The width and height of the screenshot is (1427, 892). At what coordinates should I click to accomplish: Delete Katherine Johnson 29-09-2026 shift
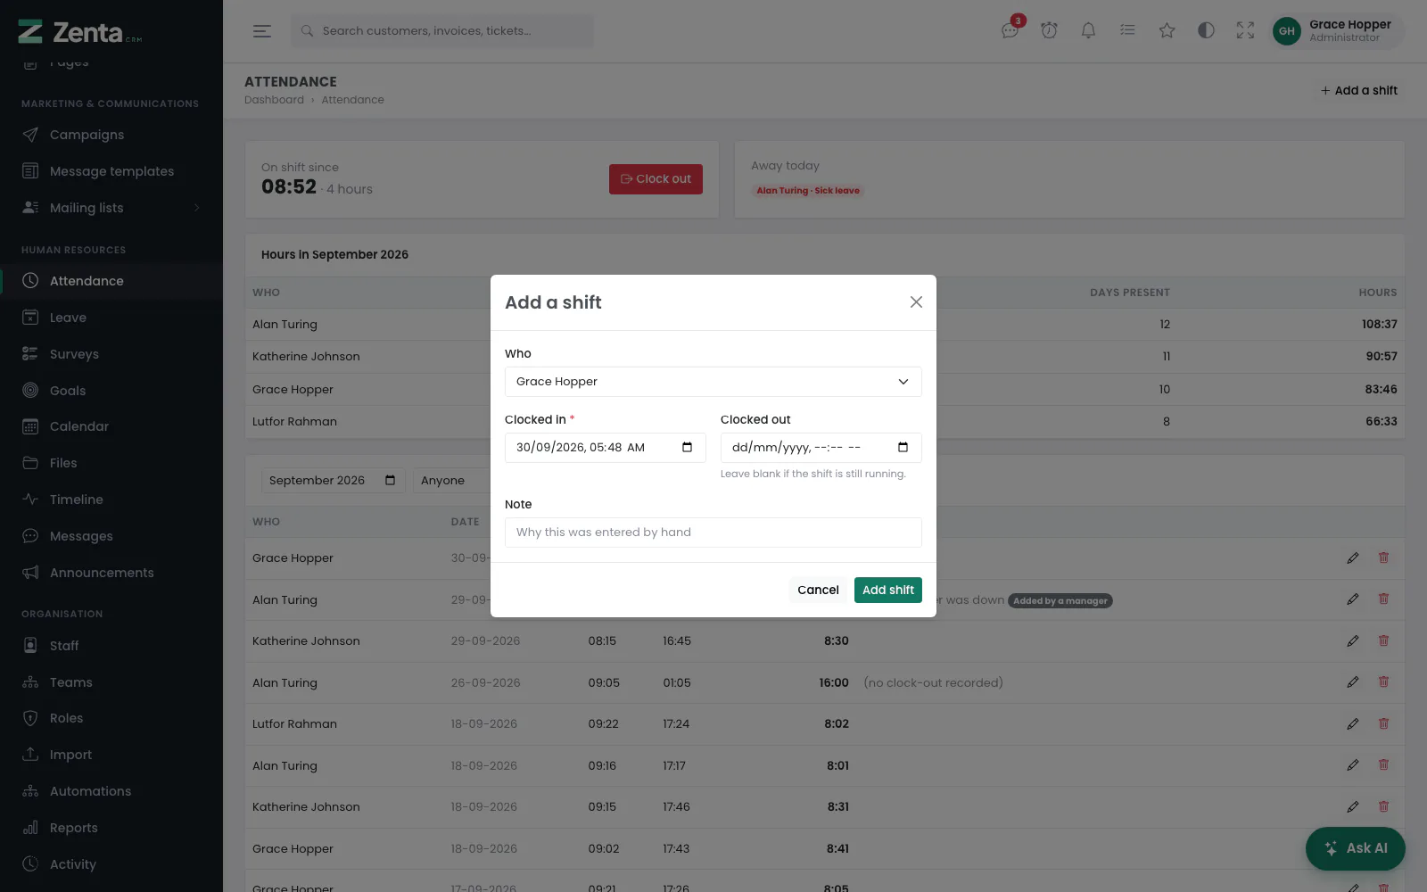point(1383,641)
